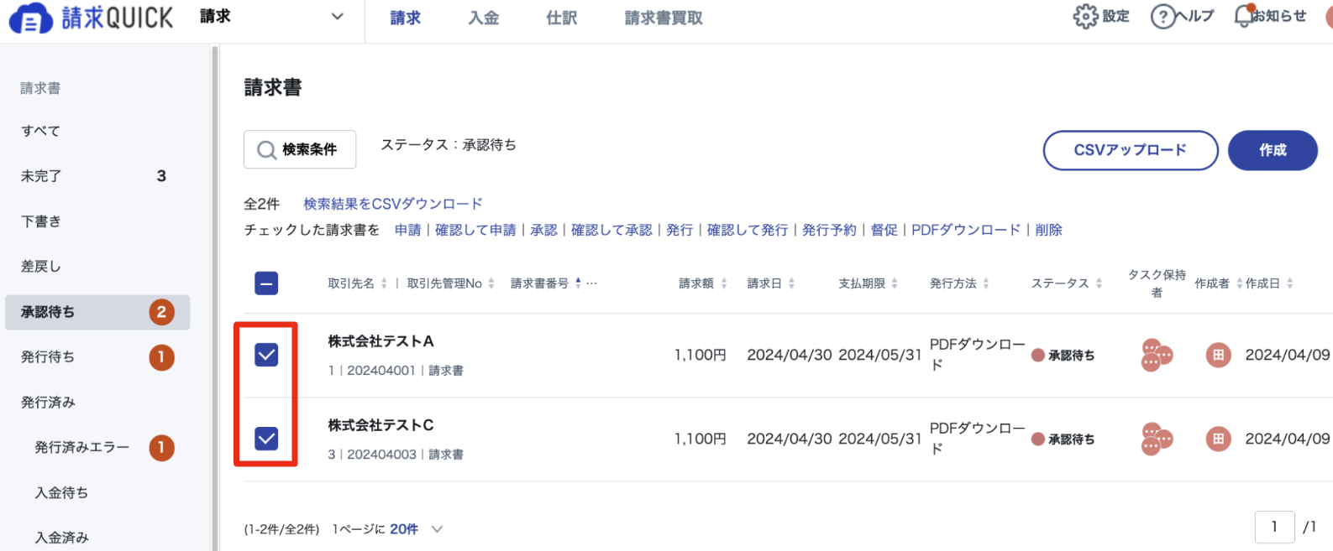The width and height of the screenshot is (1333, 551).
Task: Click the 発行予約 link
Action: [x=829, y=230]
